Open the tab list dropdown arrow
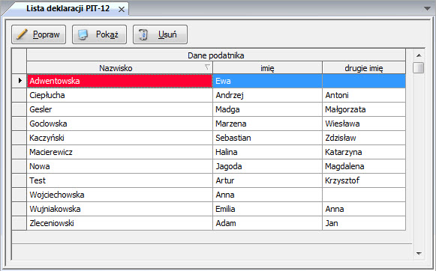This screenshot has height=271, width=436. 427,8
